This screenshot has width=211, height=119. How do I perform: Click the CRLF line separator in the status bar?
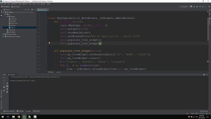197,113
